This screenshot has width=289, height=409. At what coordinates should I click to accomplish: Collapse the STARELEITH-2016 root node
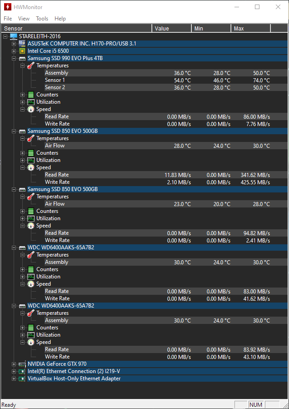[x=5, y=36]
